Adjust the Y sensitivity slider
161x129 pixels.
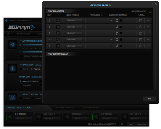pos(32,52)
